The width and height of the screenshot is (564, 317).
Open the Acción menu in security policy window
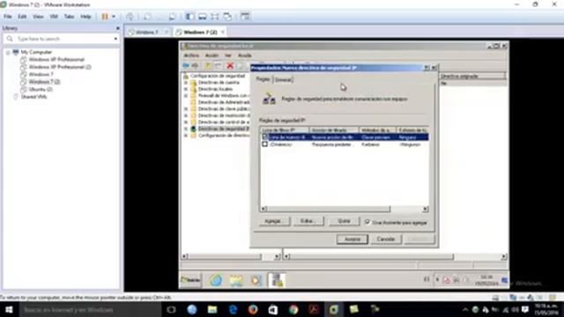click(211, 55)
